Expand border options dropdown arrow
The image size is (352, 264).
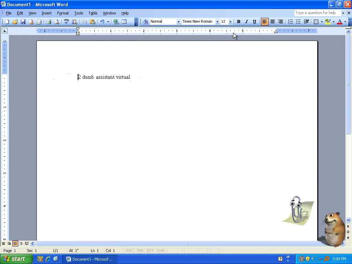[x=322, y=22]
